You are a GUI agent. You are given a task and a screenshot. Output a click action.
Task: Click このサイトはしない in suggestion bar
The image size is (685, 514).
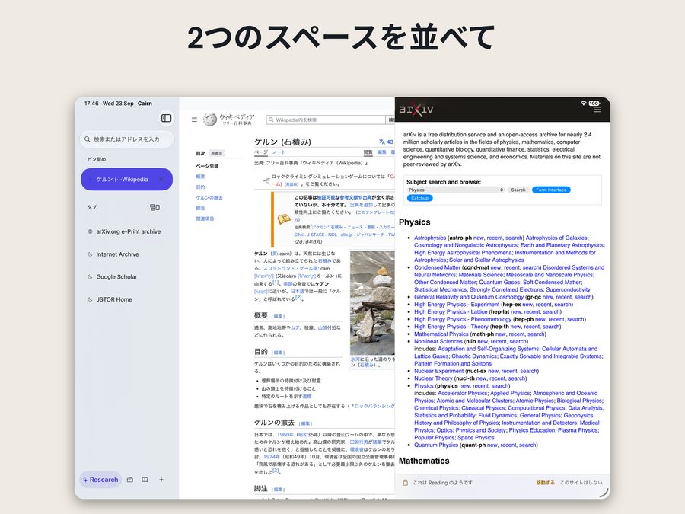pyautogui.click(x=581, y=483)
